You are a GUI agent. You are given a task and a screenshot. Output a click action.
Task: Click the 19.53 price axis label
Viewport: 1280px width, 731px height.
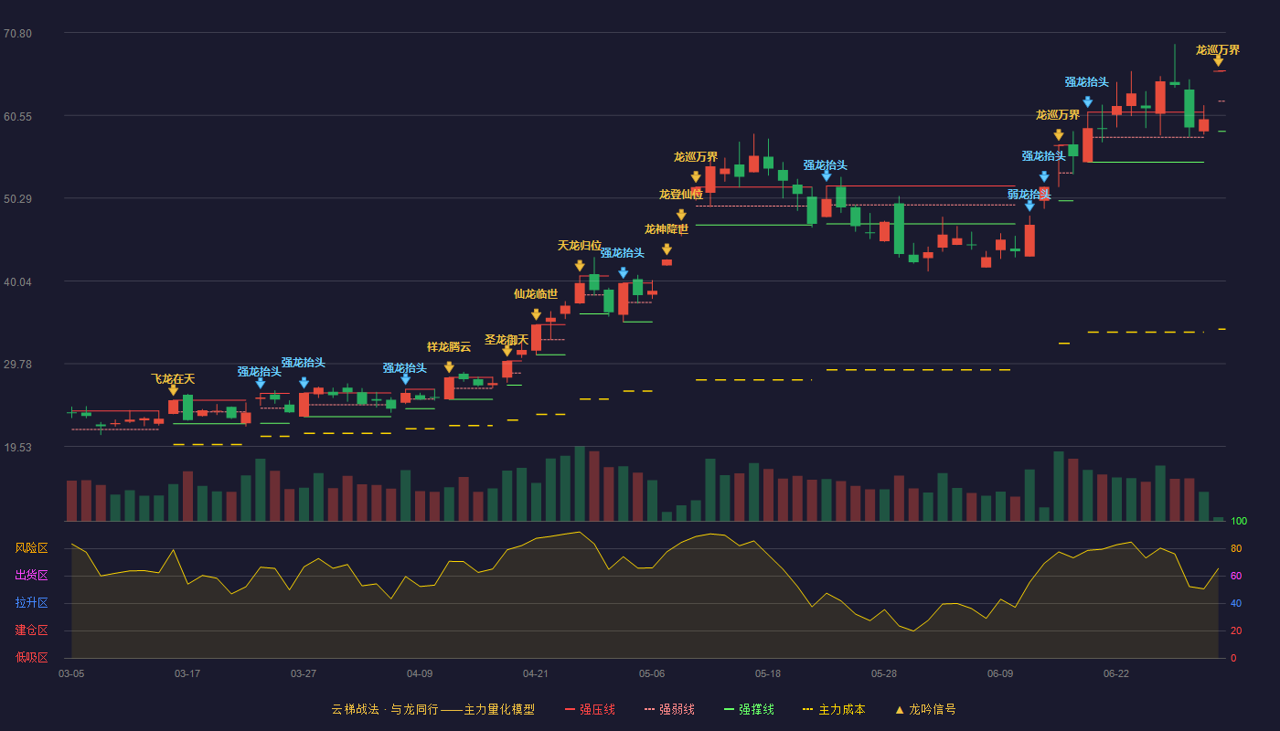point(17,448)
